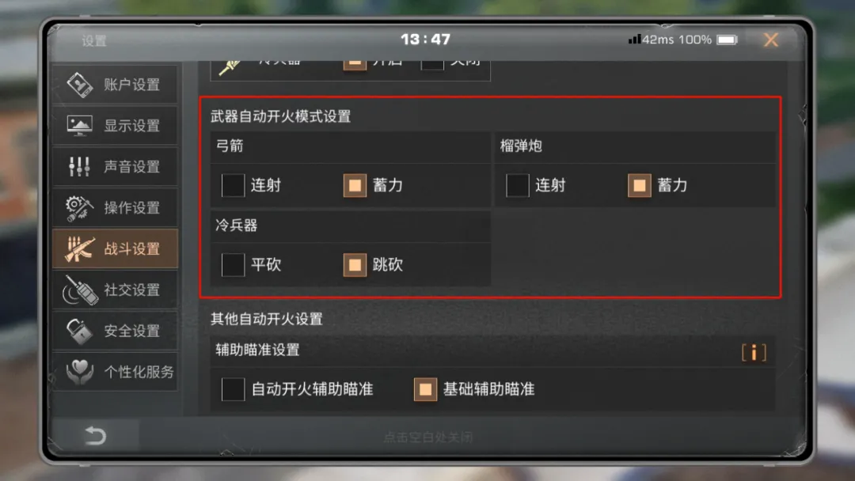Viewport: 855px width, 481px height.
Task: Open the 战斗设置 tab
Action: [116, 249]
